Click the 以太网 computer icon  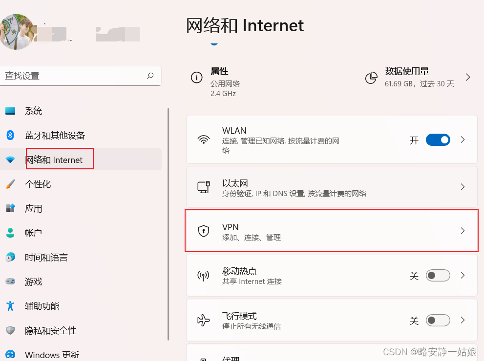click(203, 187)
